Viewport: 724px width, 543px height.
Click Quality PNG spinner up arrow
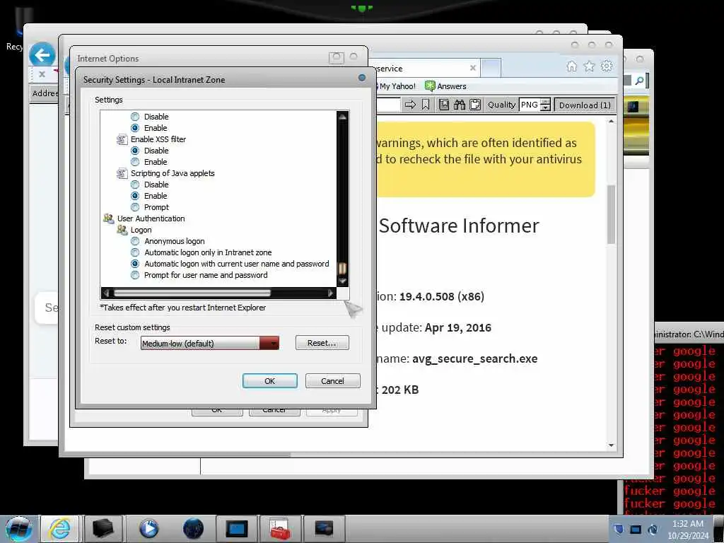point(546,102)
